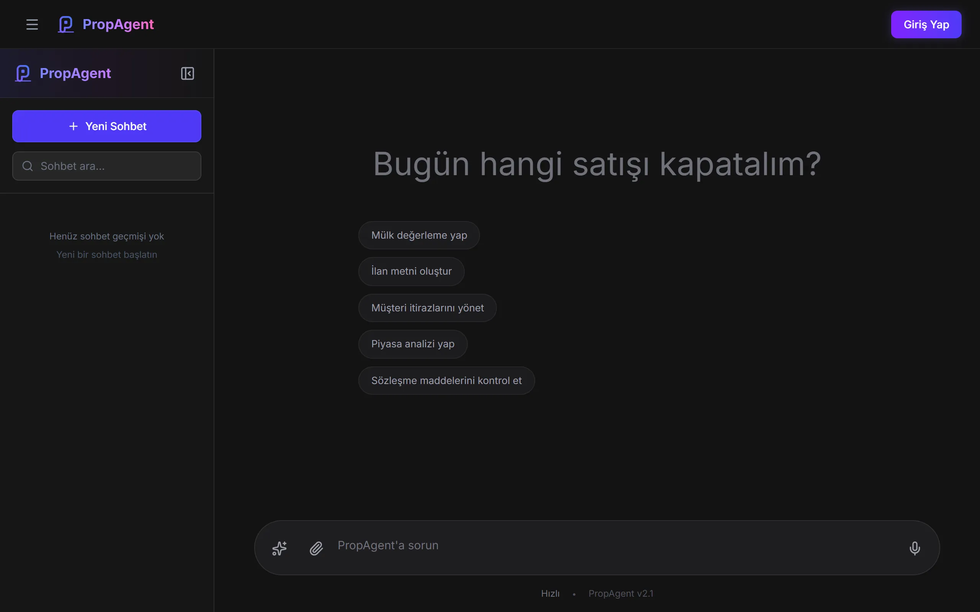Viewport: 980px width, 612px height.
Task: Collapse the sidebar panel
Action: (187, 73)
